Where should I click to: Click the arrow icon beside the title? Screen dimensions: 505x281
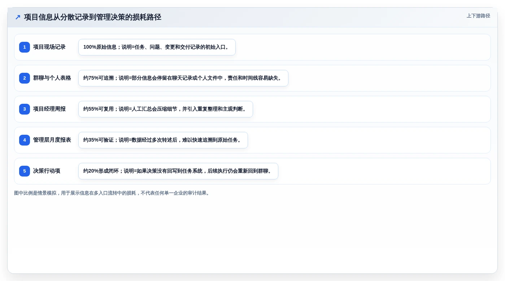(x=18, y=17)
